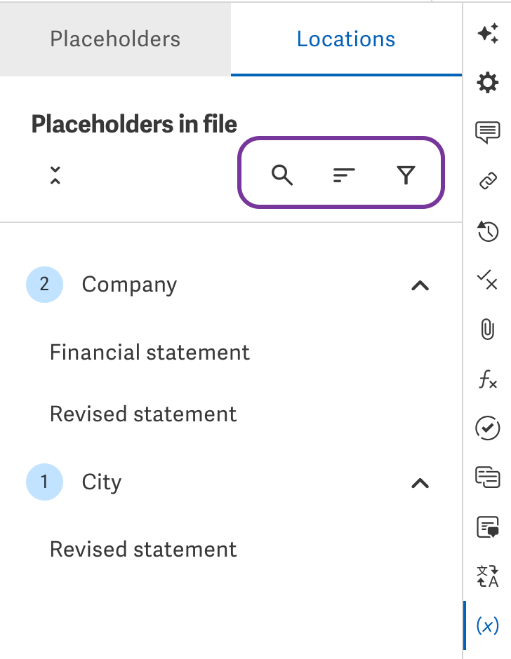Click the expand/collapse all chevrons control

(x=54, y=175)
